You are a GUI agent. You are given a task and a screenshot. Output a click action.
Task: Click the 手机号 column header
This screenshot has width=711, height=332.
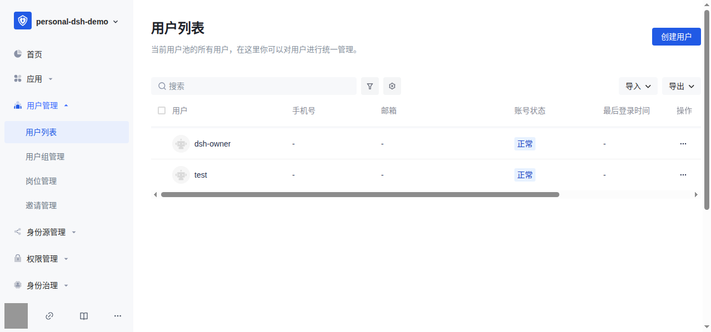point(304,110)
